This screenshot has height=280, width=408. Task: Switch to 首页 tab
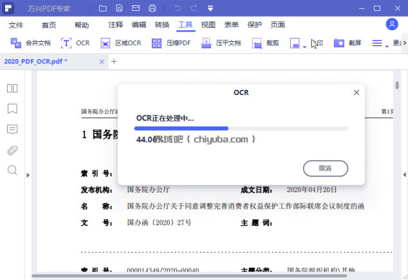tap(49, 25)
